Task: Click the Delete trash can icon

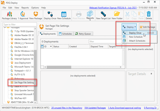Action: [149, 15]
